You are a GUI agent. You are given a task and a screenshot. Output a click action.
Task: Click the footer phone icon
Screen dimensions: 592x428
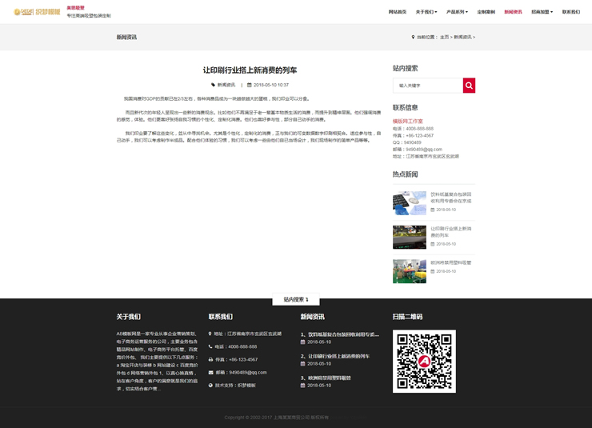click(x=210, y=346)
